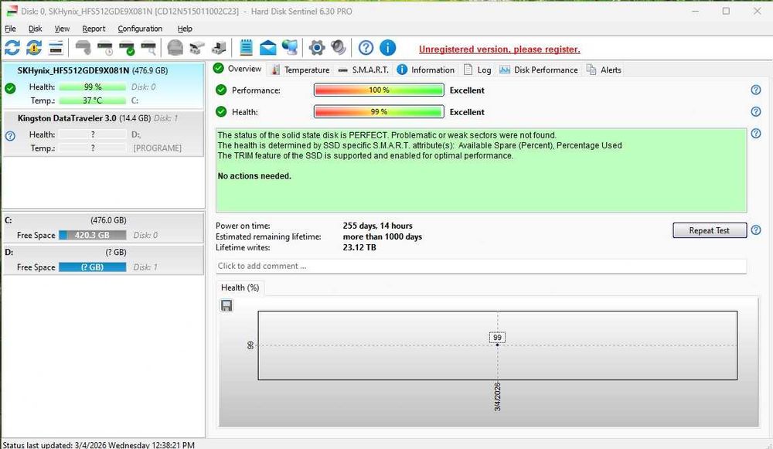Click SKHynix Temp 37 °C bar

92,100
